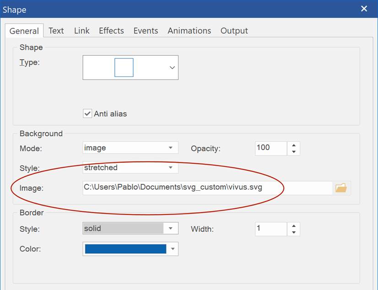The width and height of the screenshot is (378, 290).
Task: Increase border Width with up arrow
Action: coord(293,226)
